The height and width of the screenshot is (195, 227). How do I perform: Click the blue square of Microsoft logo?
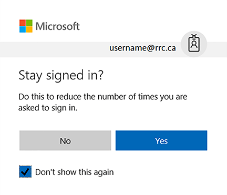tap(23, 29)
